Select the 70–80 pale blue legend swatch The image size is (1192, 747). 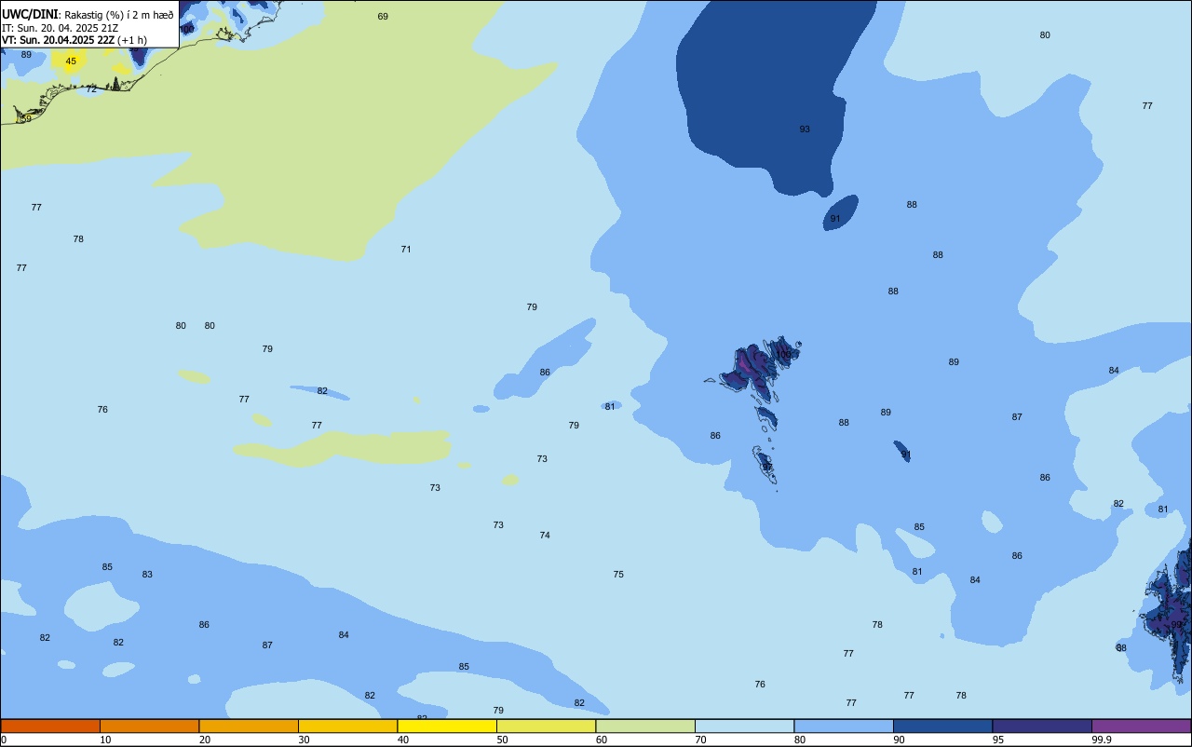tap(744, 726)
